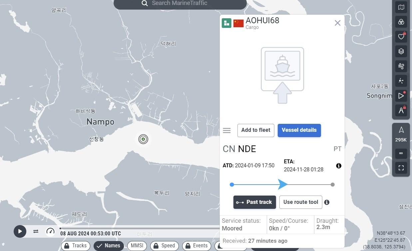Open the map type icon in sidebar

[401, 7]
